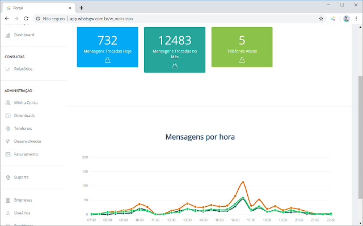Click the Mensagens Trocadas Hoje blue card
Screen dimensions: 363x226
click(x=107, y=47)
